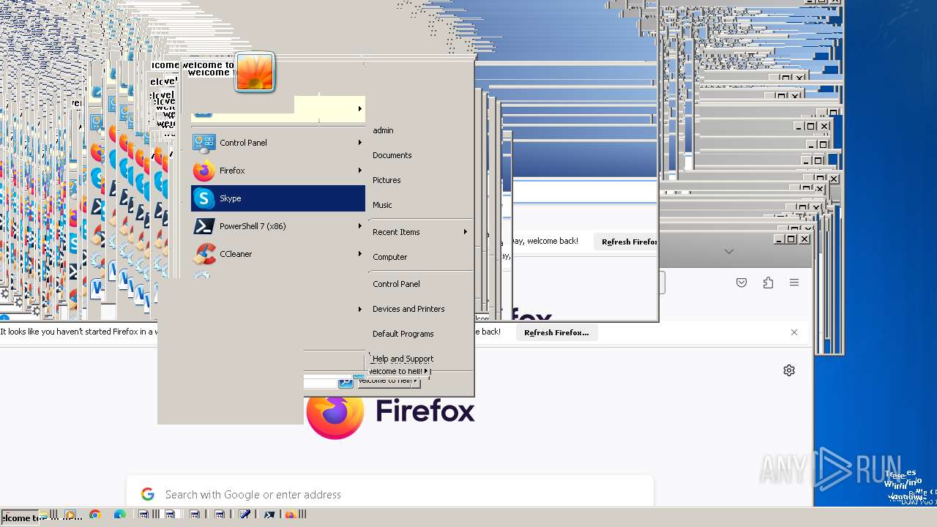The image size is (937, 527).
Task: Open Computer from Start menu
Action: 389,257
